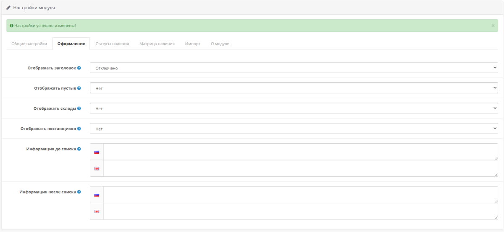Click the Russian flag in Информация до списка
Screen dimensions: 504x232
(x=97, y=152)
